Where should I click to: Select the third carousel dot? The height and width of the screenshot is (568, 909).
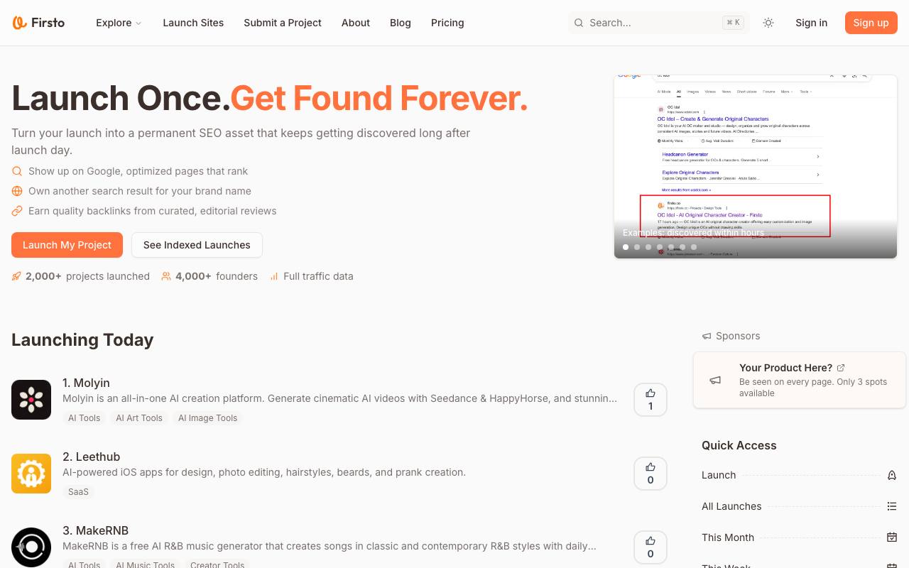[x=648, y=247]
